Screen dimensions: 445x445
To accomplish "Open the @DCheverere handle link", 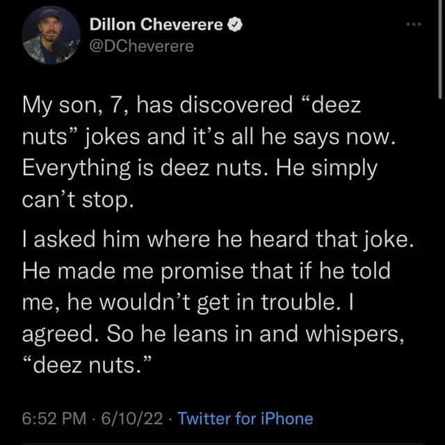I will pyautogui.click(x=134, y=46).
